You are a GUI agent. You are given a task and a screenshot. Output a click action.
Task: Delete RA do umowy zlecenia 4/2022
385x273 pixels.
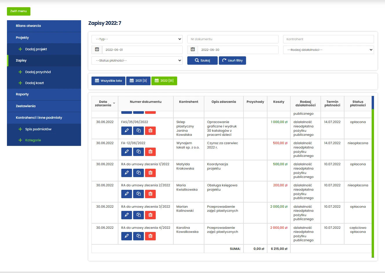tap(150, 236)
